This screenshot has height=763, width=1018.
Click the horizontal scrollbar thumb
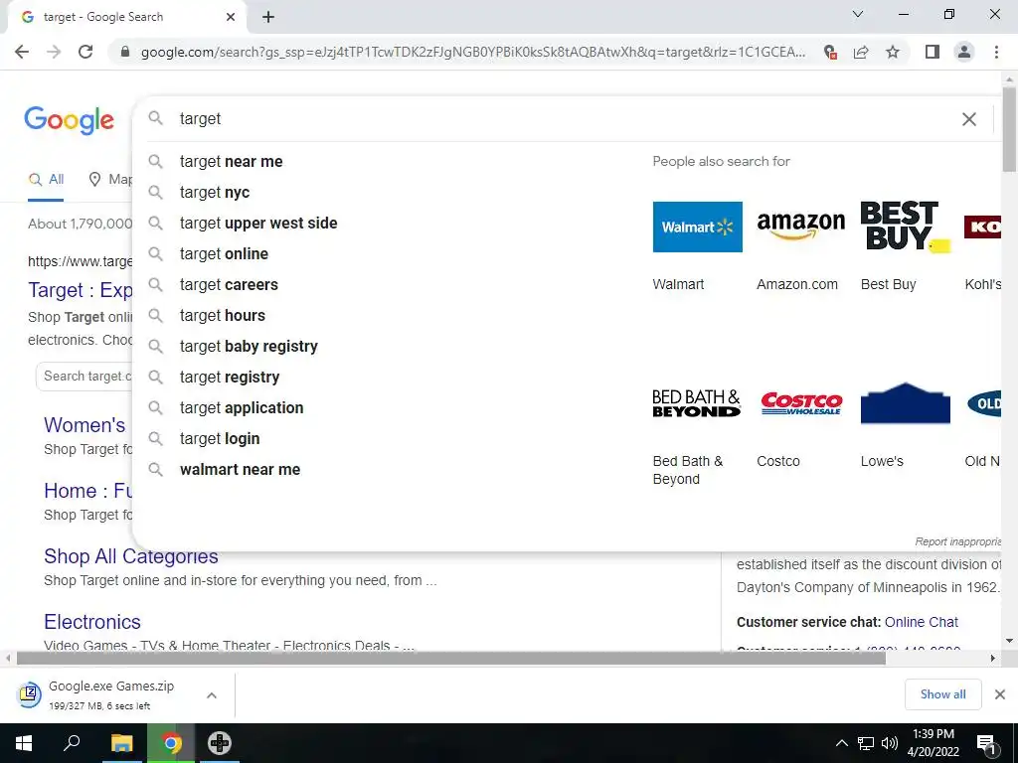tap(450, 659)
